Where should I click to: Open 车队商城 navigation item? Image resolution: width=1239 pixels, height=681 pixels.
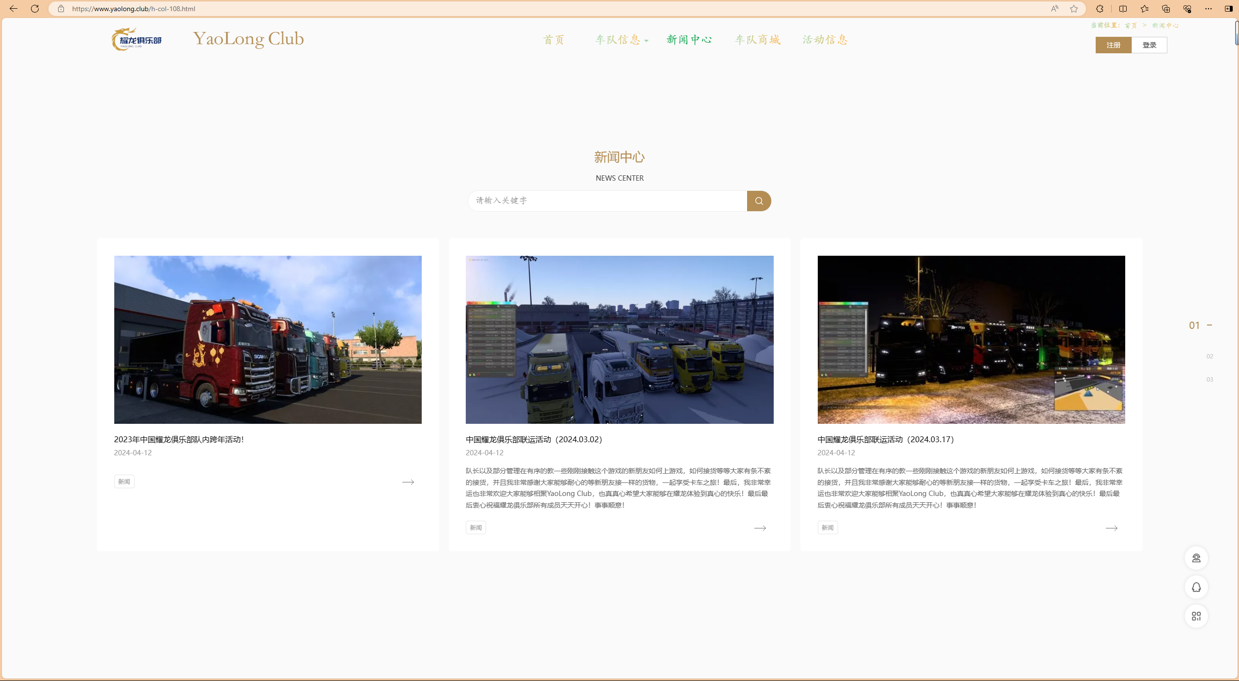tap(758, 40)
